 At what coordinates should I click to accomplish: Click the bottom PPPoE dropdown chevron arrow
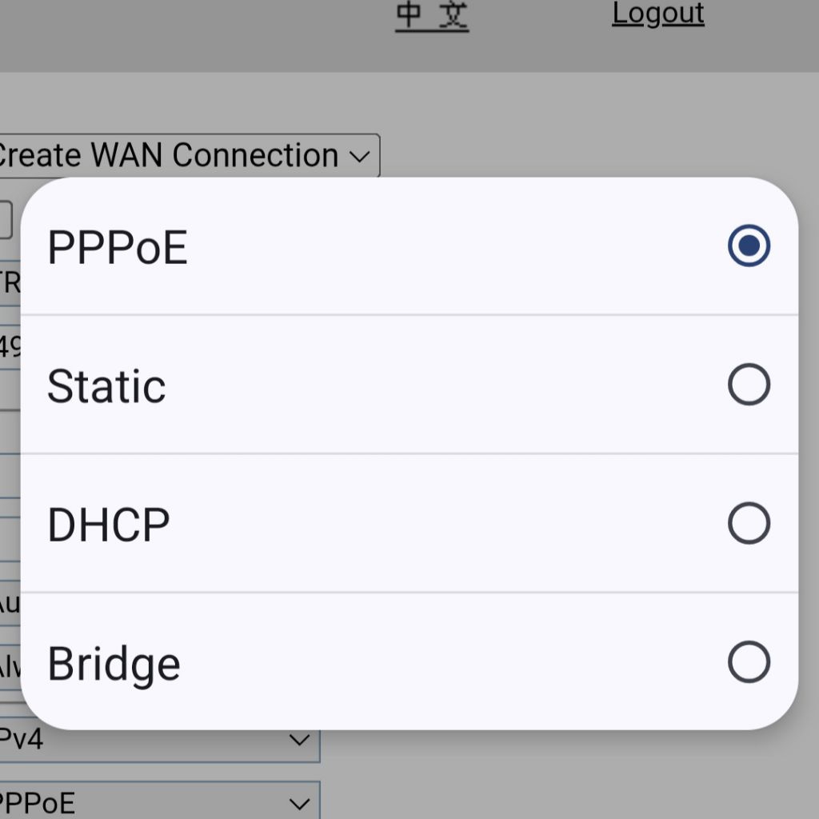(x=299, y=803)
